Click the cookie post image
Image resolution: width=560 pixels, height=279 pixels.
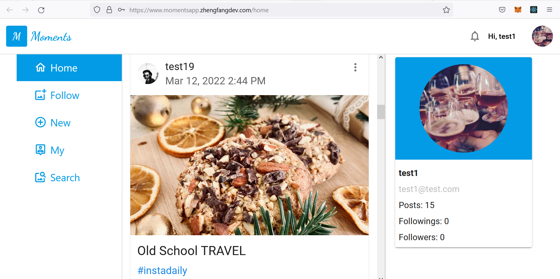[x=249, y=165]
